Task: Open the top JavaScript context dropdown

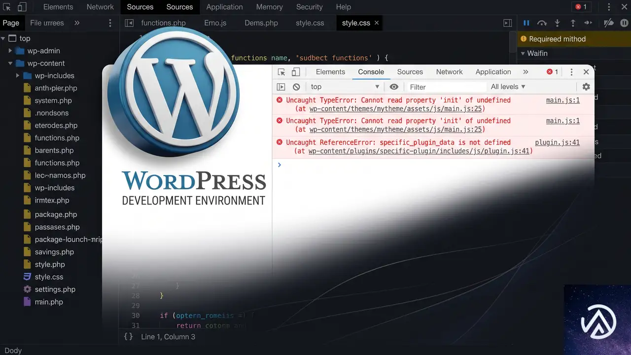Action: click(x=345, y=87)
